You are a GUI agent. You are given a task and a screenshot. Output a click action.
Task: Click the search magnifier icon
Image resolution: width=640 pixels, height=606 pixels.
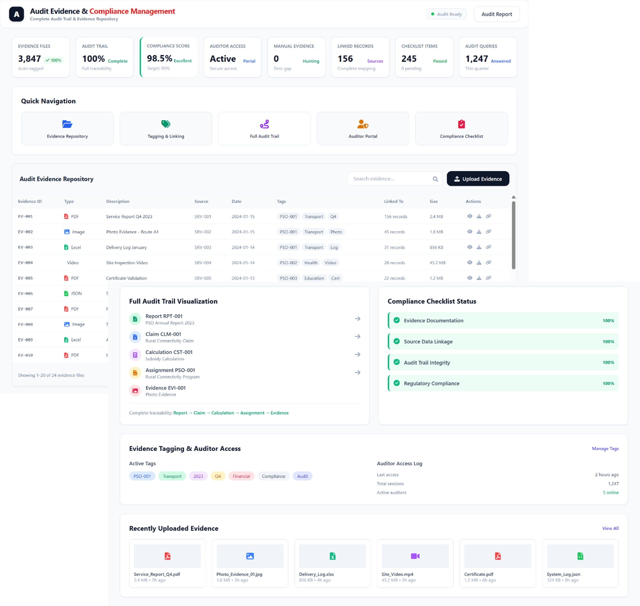coord(435,179)
